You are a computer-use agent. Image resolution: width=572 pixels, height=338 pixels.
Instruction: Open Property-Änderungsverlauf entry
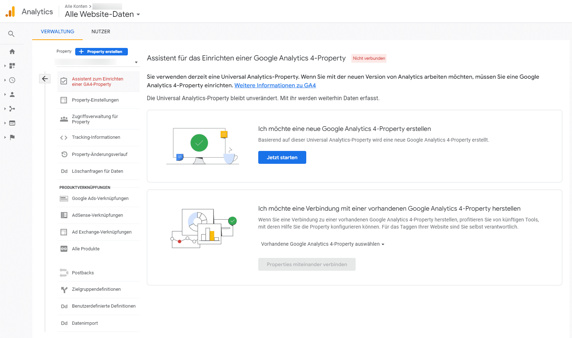(x=98, y=155)
